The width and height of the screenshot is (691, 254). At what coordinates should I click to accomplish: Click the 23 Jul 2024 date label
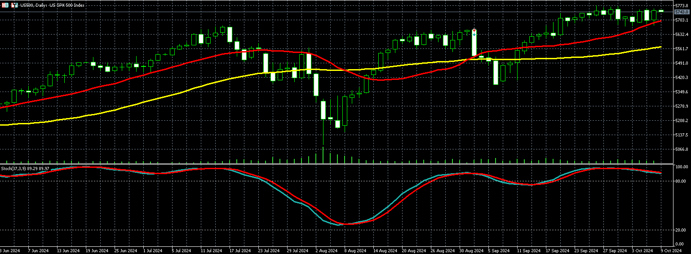(x=269, y=250)
